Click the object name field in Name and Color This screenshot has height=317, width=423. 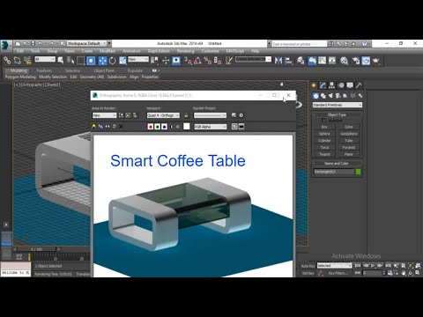(x=334, y=172)
